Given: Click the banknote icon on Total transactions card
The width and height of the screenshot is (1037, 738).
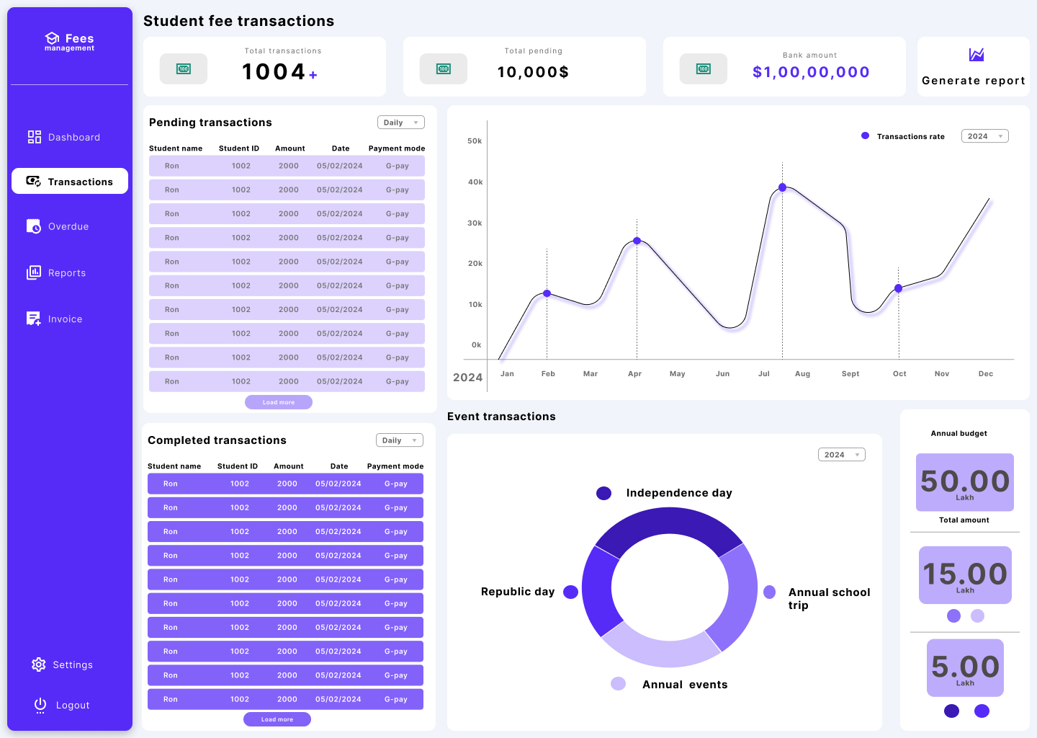Looking at the screenshot, I should 184,69.
